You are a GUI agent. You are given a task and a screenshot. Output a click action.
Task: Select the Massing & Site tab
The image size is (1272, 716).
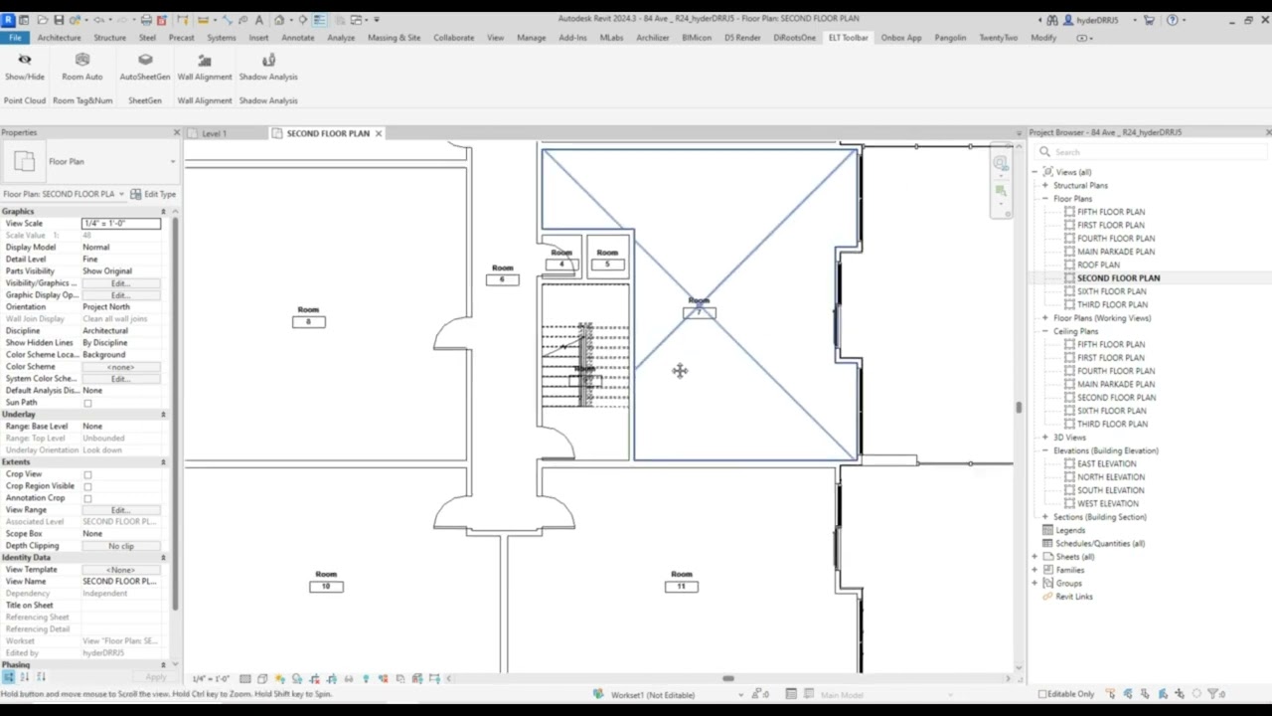(394, 38)
